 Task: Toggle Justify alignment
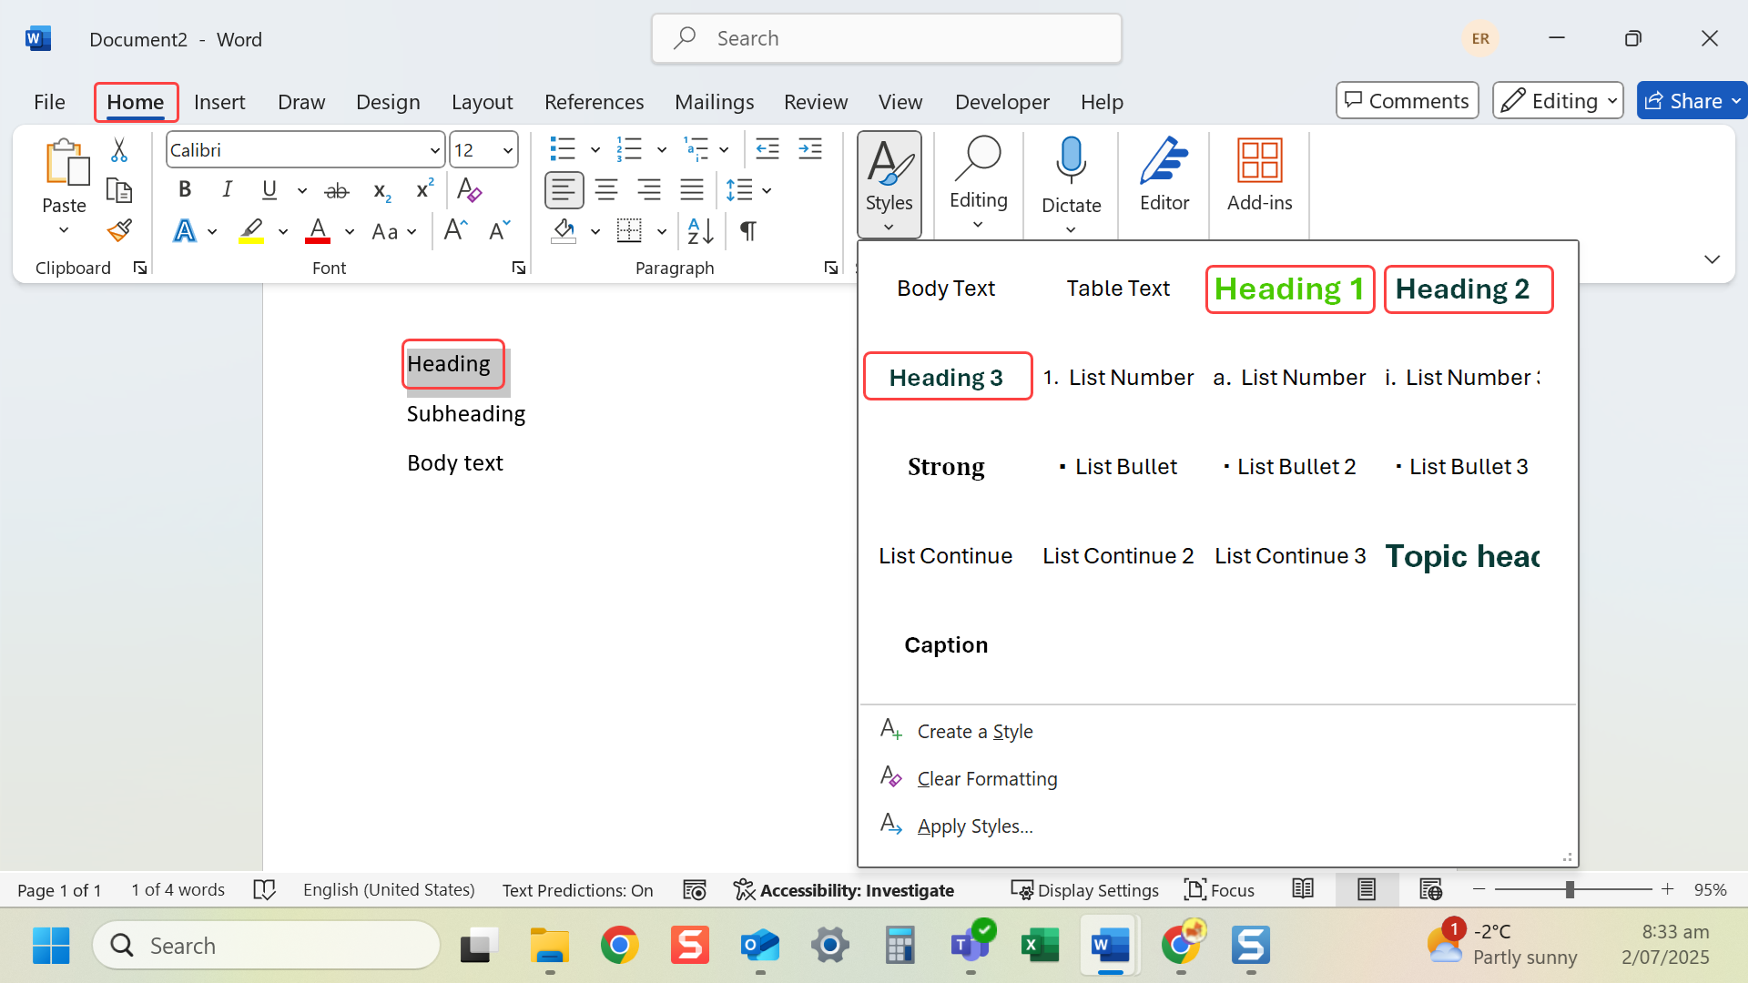point(692,190)
